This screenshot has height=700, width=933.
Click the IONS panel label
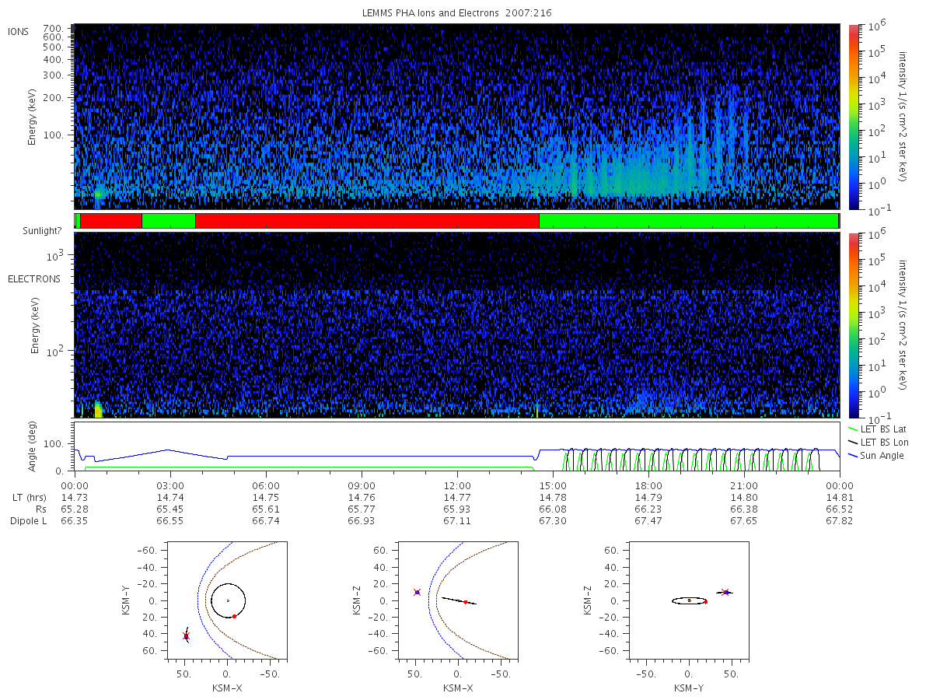click(19, 31)
